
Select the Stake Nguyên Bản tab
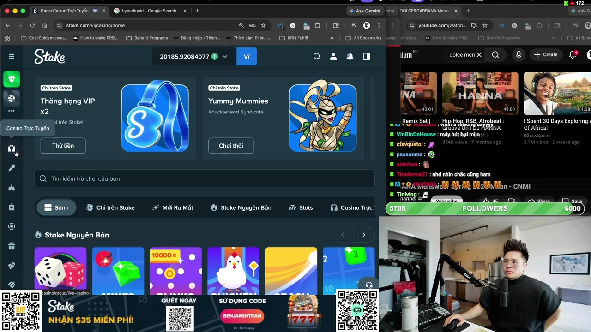point(241,207)
